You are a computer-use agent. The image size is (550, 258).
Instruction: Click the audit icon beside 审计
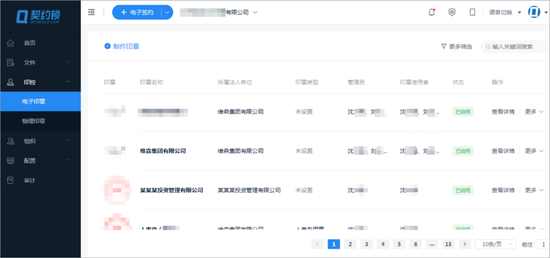(x=11, y=180)
